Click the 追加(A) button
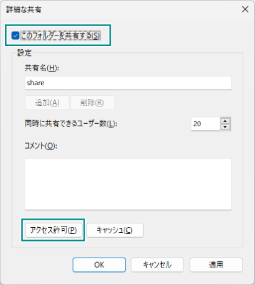The height and width of the screenshot is (285, 255). (x=47, y=103)
